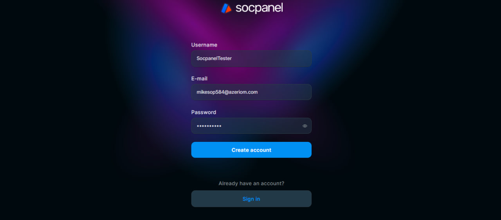Submit the form via the blue button
Image resolution: width=501 pixels, height=220 pixels.
[x=251, y=150]
